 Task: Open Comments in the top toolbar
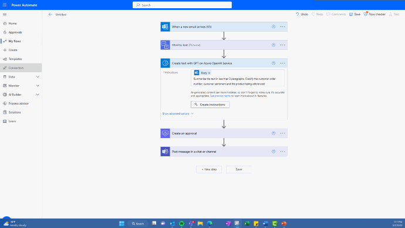click(336, 14)
